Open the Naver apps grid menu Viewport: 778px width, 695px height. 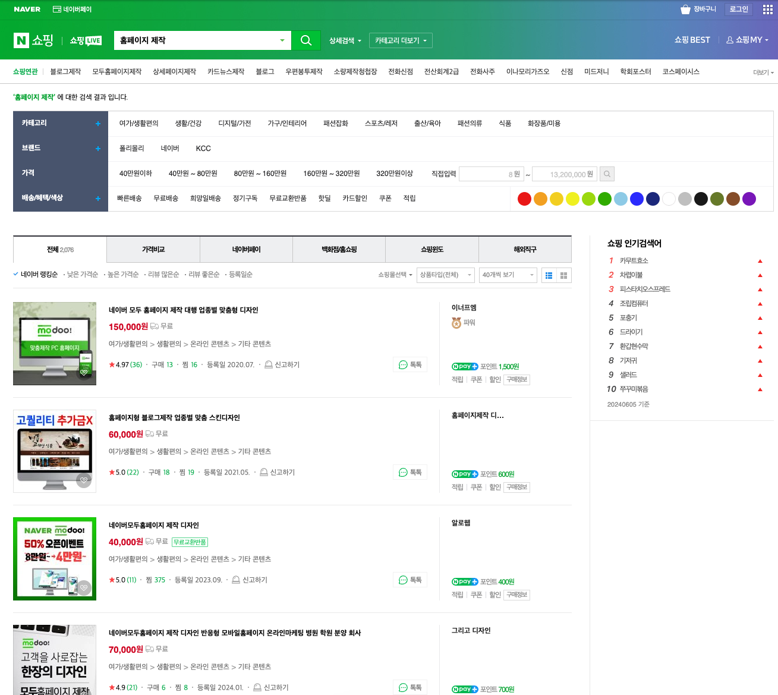tap(768, 10)
